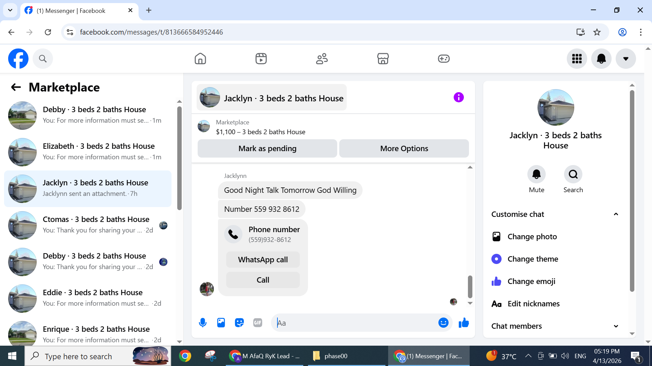The height and width of the screenshot is (366, 652).
Task: Open $1,100 Marketplace listing link
Action: click(260, 132)
